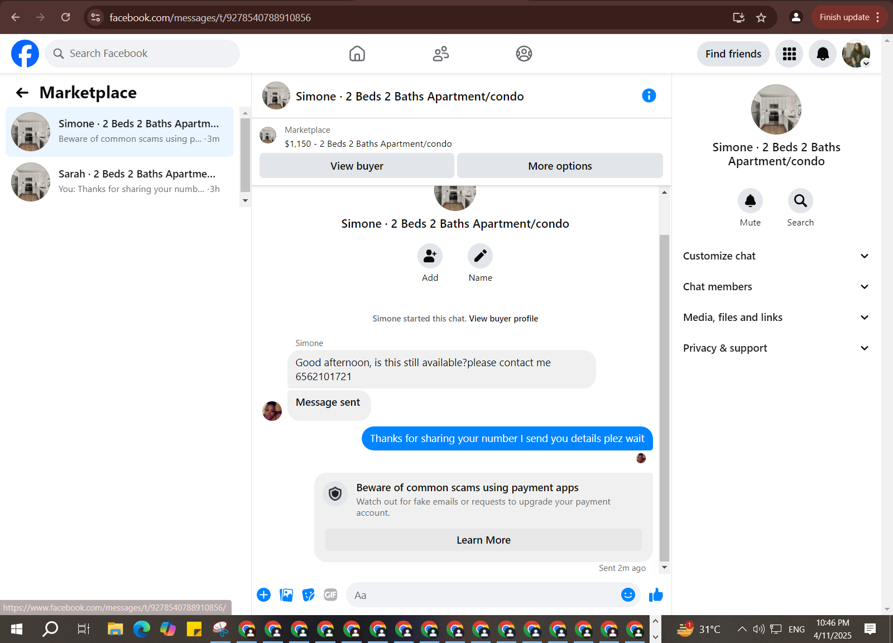This screenshot has height=643, width=893.
Task: Open the Friends icon in top navigation
Action: click(441, 54)
